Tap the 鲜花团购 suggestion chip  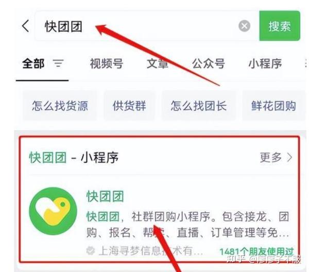[x=273, y=106]
